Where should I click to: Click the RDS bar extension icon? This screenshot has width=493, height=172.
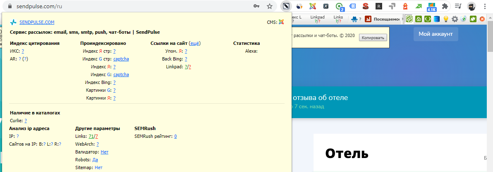click(x=286, y=6)
